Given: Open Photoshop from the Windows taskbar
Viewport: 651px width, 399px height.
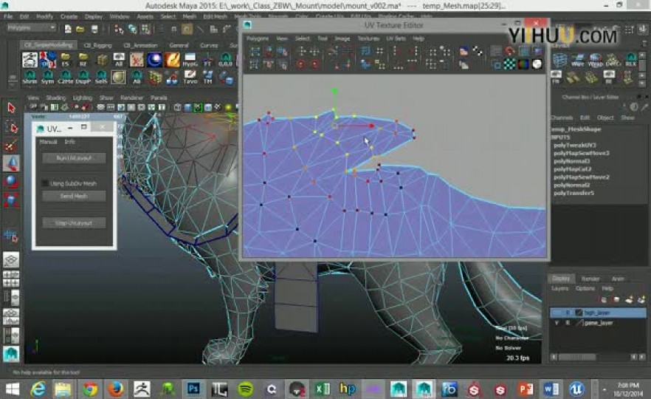Looking at the screenshot, I should (193, 389).
